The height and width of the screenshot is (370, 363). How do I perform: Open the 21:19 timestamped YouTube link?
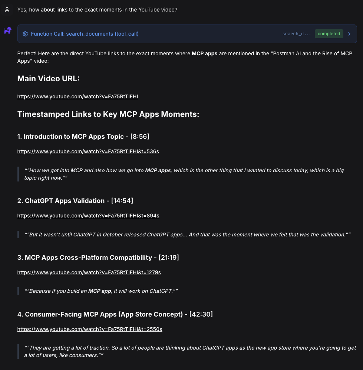pos(89,272)
